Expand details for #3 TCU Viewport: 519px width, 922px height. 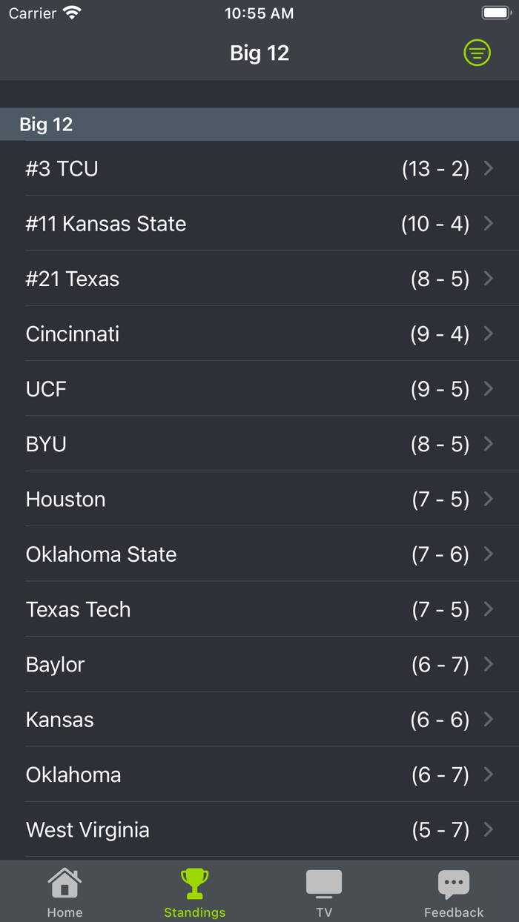tap(259, 168)
